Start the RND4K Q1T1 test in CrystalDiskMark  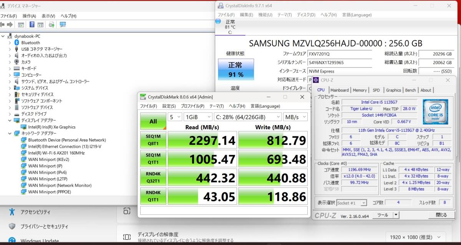(x=153, y=196)
